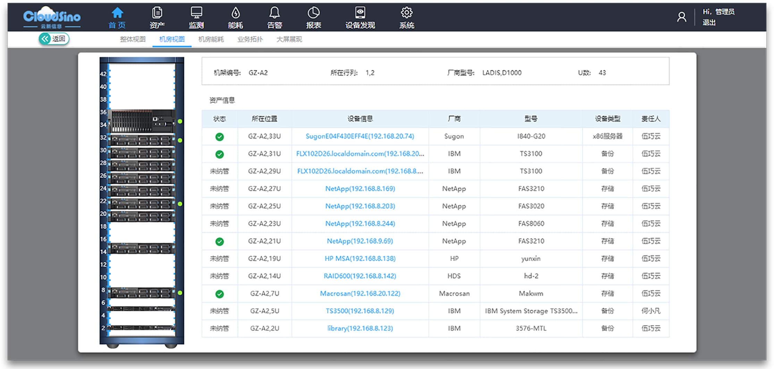Image resolution: width=774 pixels, height=369 pixels.
Task: Open the 系统 settings gear icon
Action: 406,13
